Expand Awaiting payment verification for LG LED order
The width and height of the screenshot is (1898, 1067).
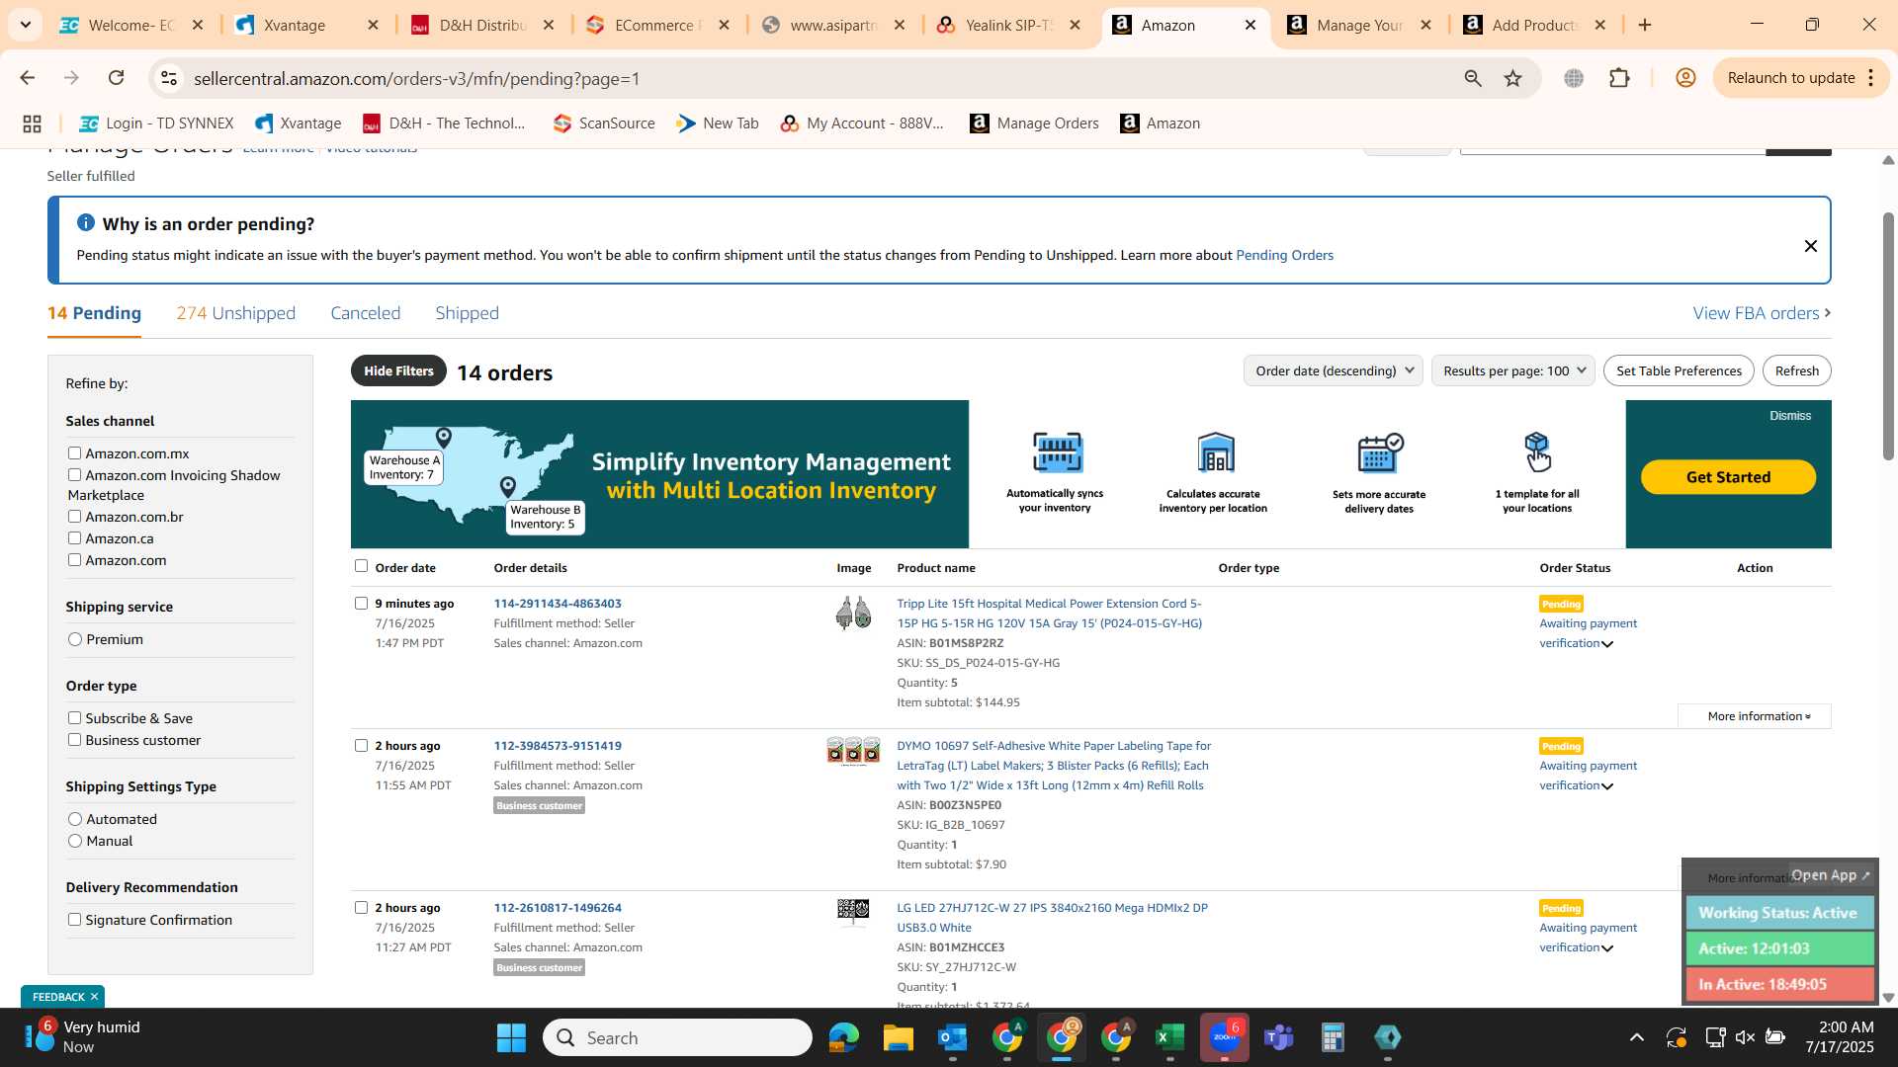(1607, 948)
